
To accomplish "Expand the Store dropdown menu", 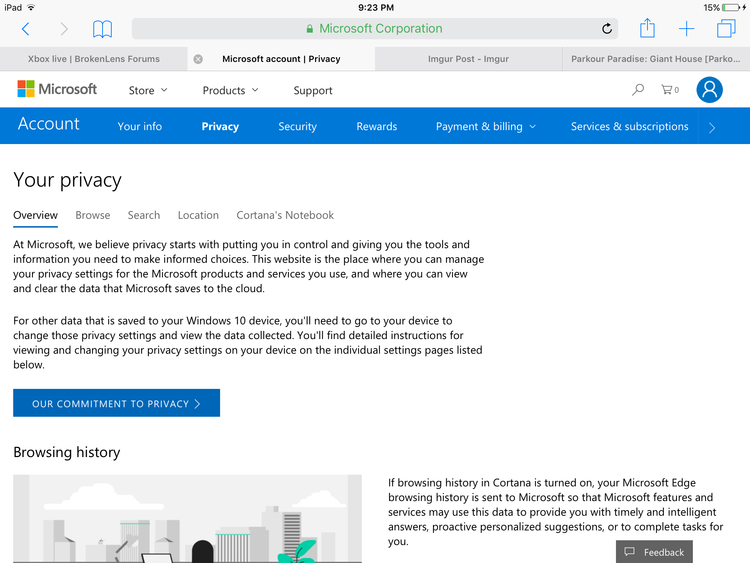I will pos(148,91).
